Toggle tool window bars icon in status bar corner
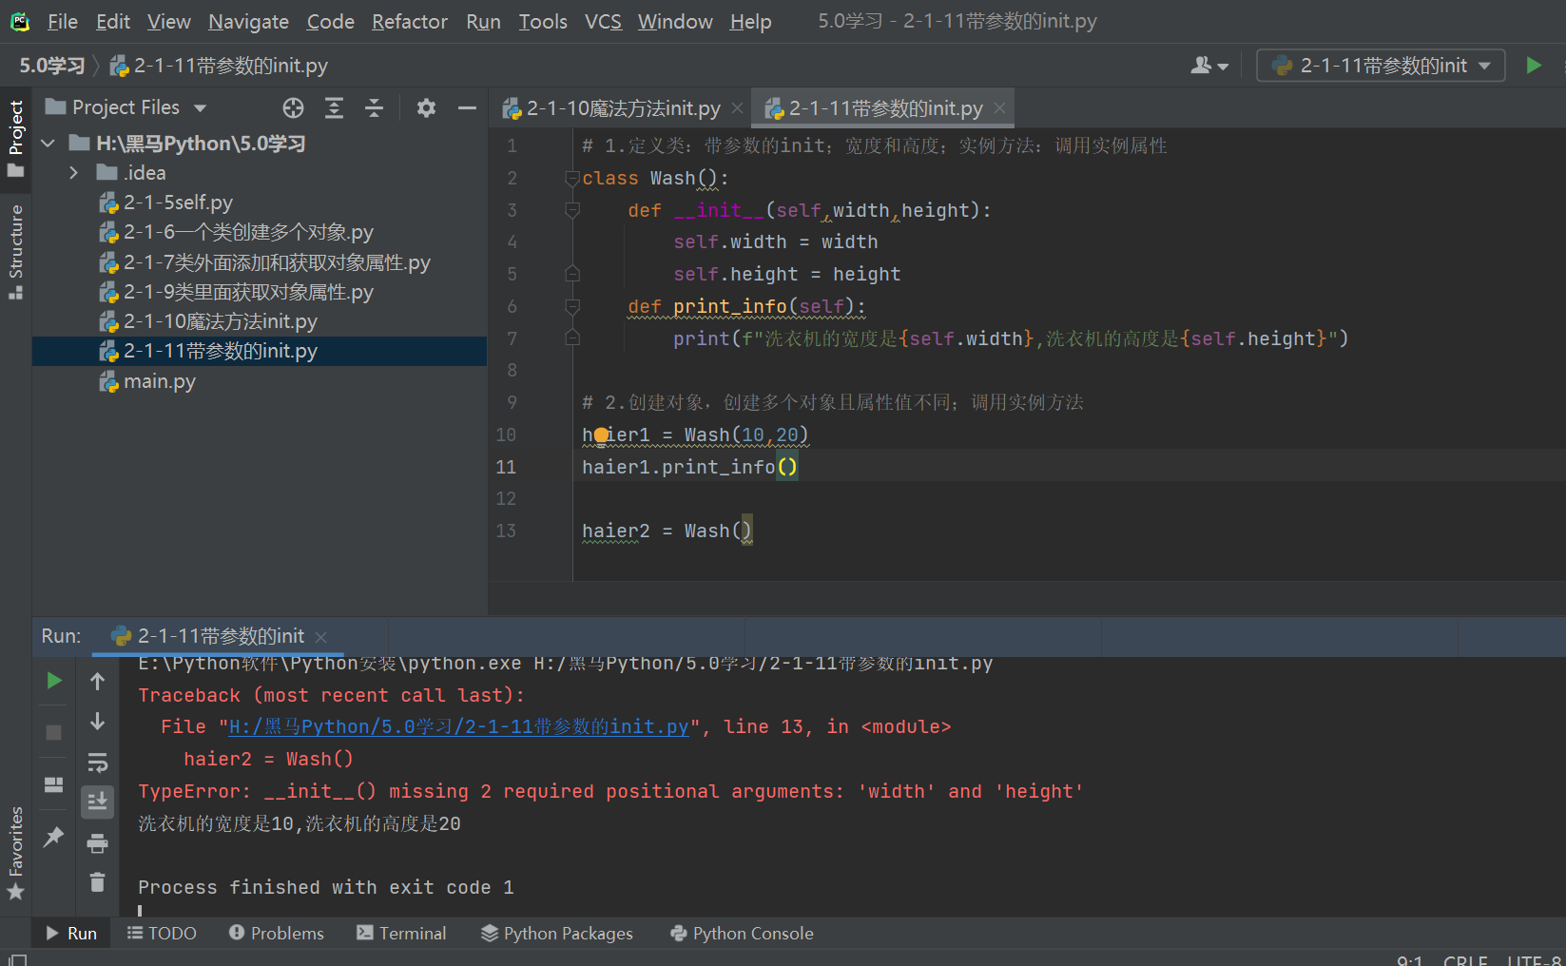 point(17,959)
